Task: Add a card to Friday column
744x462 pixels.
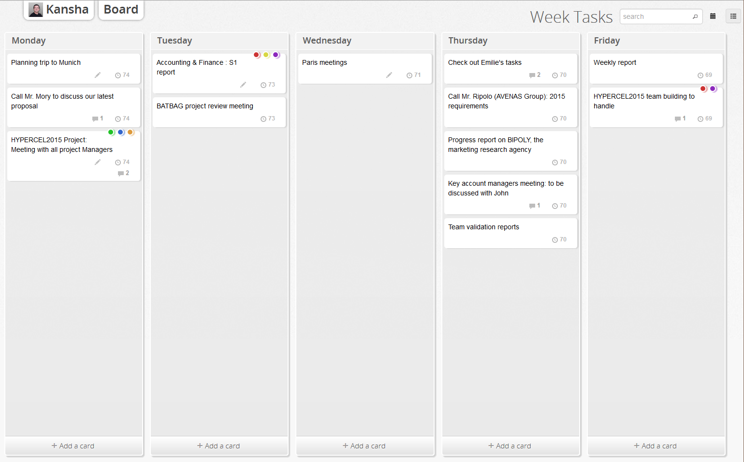Action: coord(656,446)
